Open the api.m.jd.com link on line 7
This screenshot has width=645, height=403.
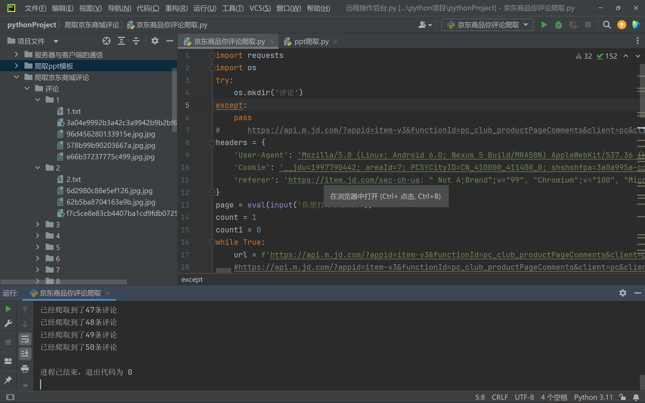point(446,130)
